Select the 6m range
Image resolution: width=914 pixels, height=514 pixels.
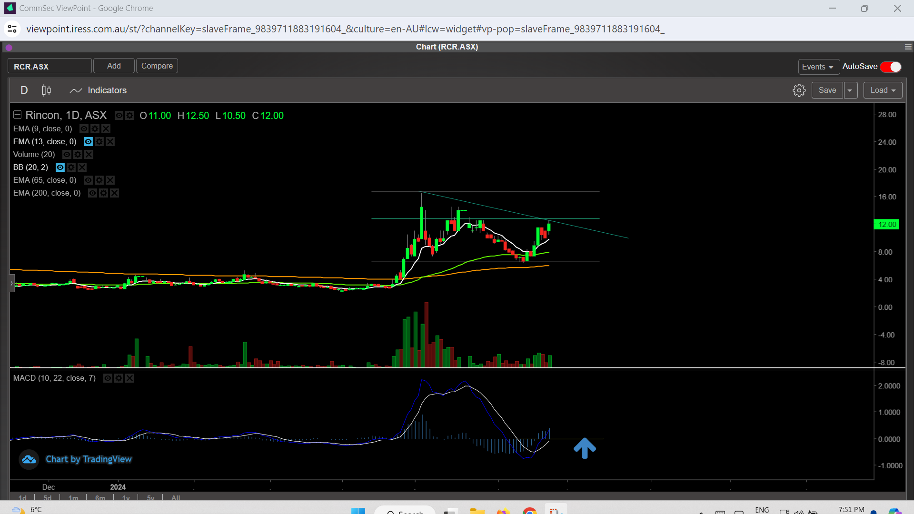(x=100, y=498)
